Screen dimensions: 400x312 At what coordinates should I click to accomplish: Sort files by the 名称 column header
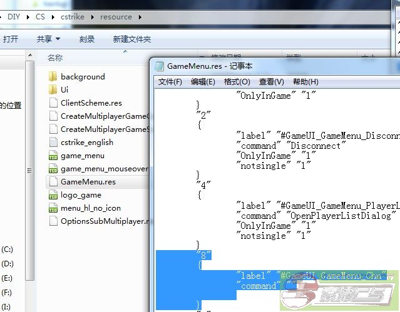click(x=55, y=58)
